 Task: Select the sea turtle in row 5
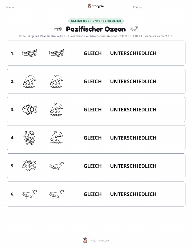coord(30,166)
